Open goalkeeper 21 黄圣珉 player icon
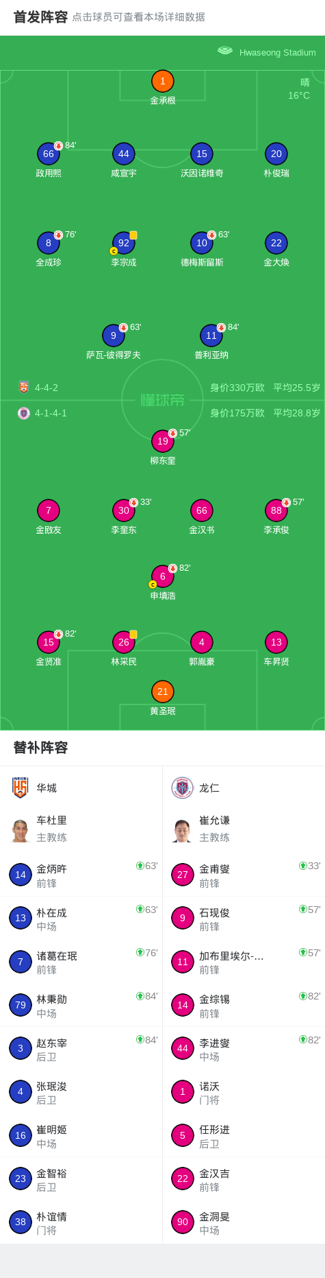Viewport: 325px width, 1278px height. (x=162, y=691)
